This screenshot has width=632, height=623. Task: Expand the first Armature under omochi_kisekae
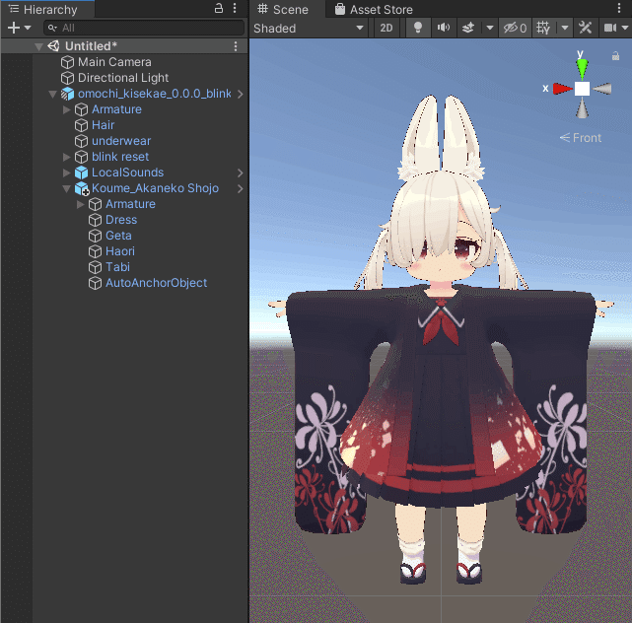[66, 109]
